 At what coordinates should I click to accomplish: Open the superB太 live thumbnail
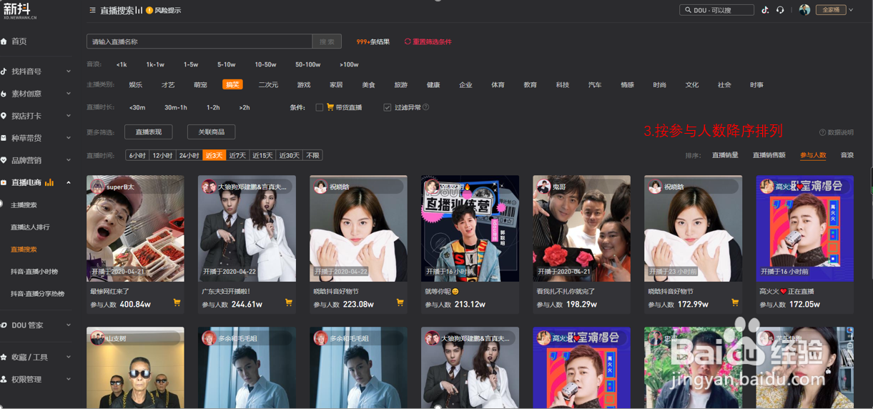[135, 229]
